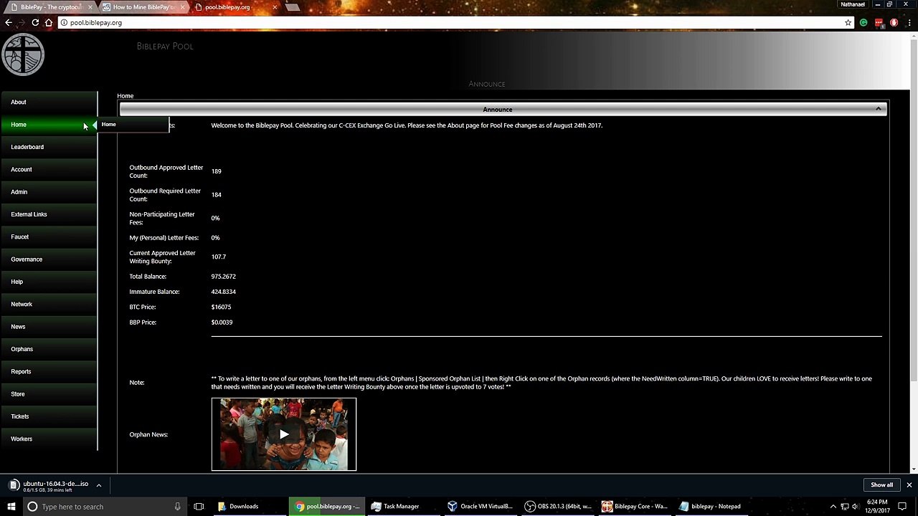Go back with browser back arrow
The width and height of the screenshot is (918, 516).
click(x=9, y=23)
